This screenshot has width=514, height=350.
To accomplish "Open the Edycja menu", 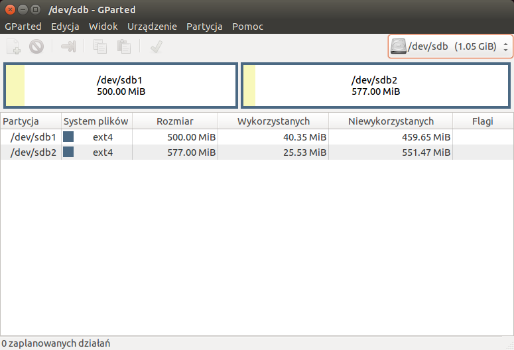I will click(x=65, y=27).
